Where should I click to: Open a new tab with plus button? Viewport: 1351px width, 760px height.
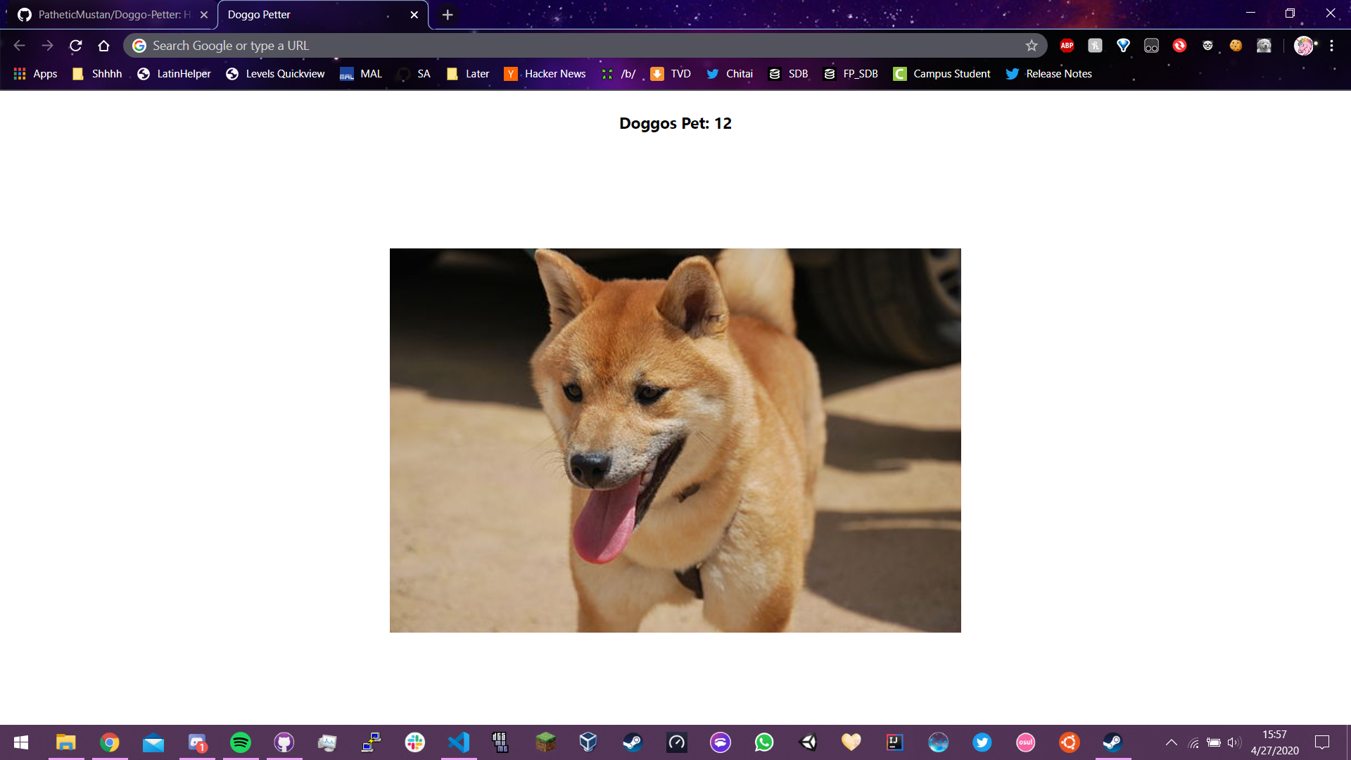(448, 15)
